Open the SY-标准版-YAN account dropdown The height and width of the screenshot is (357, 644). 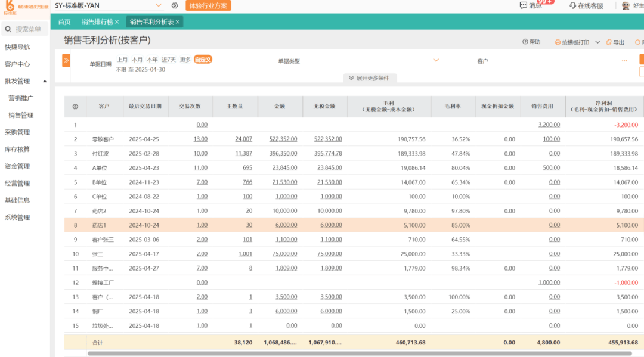click(x=158, y=5)
